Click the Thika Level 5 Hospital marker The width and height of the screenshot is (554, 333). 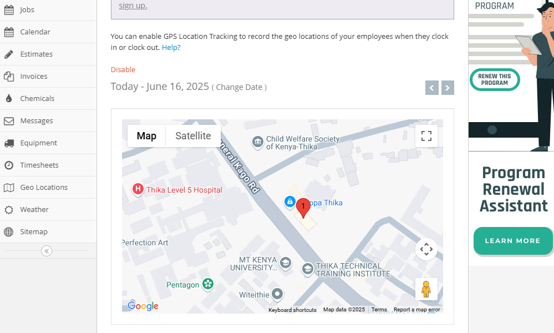(x=138, y=189)
